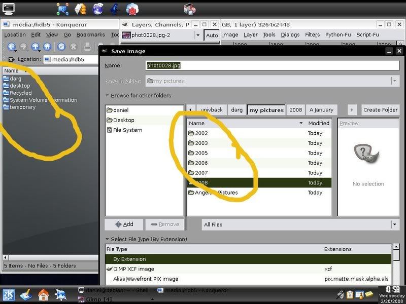Sort files by the Modified column header
The height and width of the screenshot is (304, 406).
[319, 123]
